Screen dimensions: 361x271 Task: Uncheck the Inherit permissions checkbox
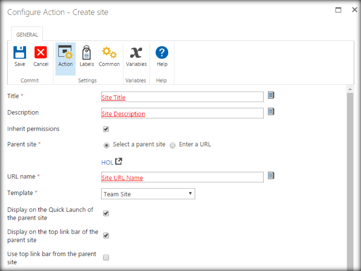tap(106, 129)
